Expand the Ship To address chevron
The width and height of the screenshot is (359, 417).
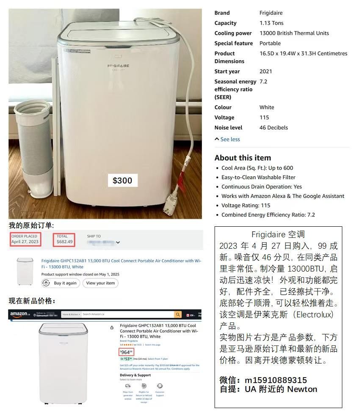coord(118,242)
